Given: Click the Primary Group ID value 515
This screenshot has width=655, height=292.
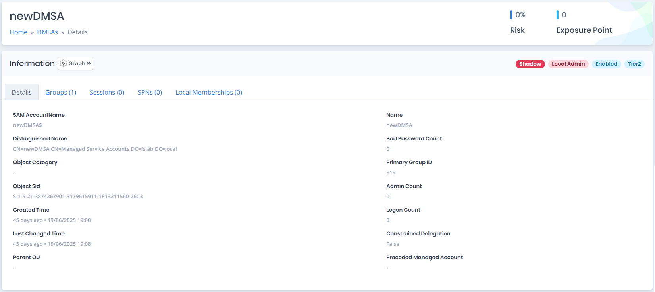Looking at the screenshot, I should (x=391, y=173).
